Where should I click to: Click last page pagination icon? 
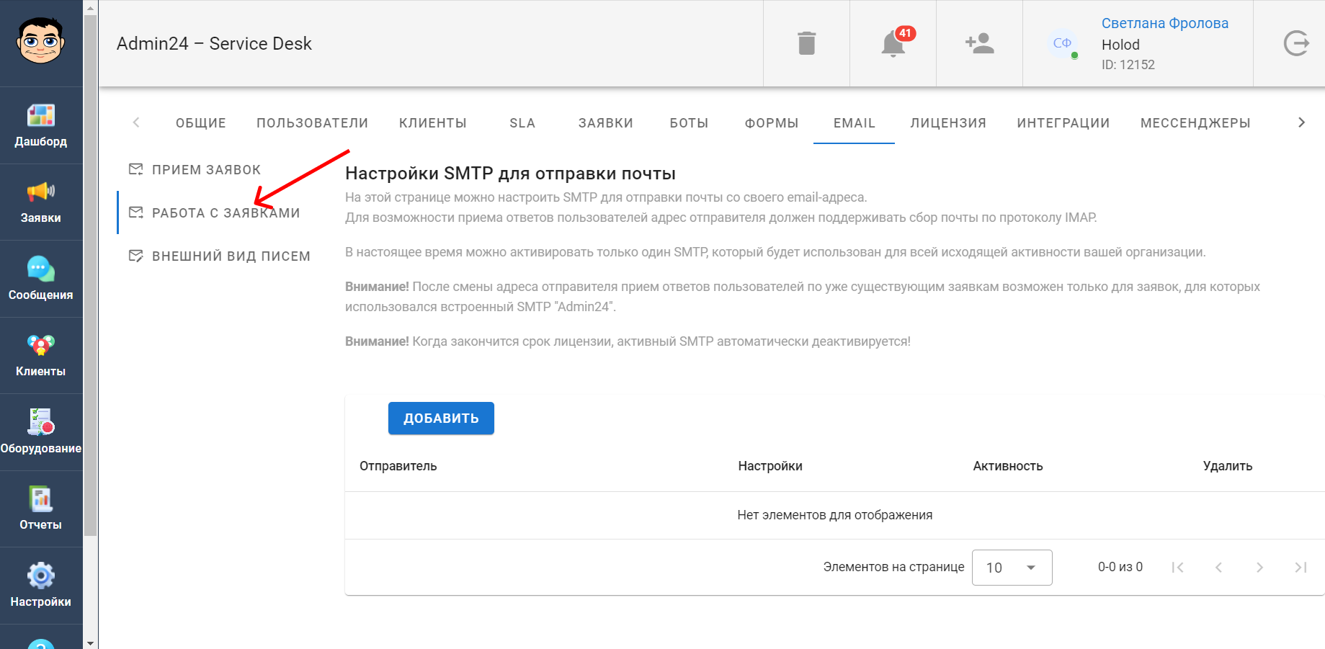click(x=1301, y=568)
